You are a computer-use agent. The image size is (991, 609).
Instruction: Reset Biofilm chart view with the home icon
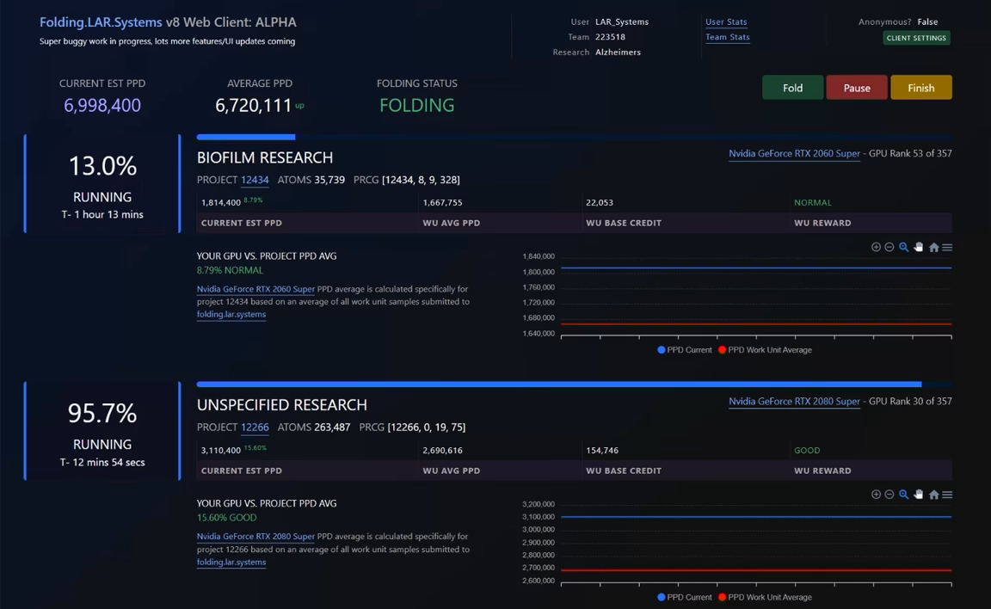coord(933,247)
